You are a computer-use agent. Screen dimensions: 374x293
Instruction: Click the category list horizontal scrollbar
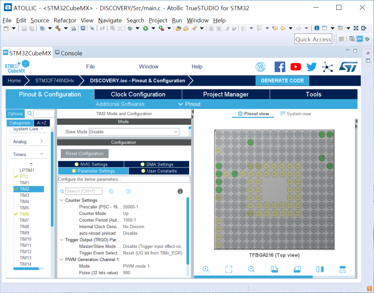pos(26,269)
